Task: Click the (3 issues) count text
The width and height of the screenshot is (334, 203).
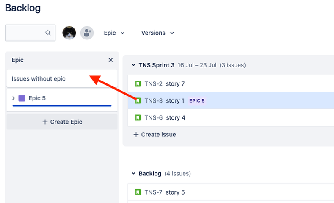Action: (232, 65)
